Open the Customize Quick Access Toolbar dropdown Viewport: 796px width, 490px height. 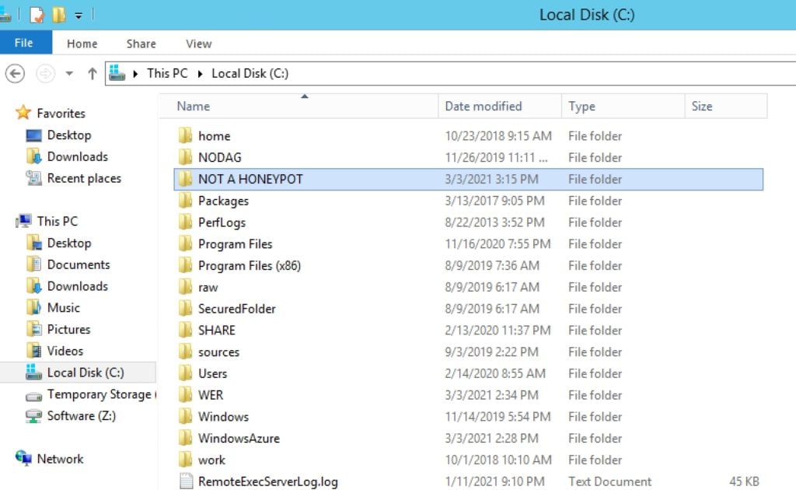[x=79, y=16]
